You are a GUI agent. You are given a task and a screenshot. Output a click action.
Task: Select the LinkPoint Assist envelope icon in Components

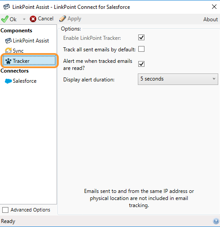8,41
